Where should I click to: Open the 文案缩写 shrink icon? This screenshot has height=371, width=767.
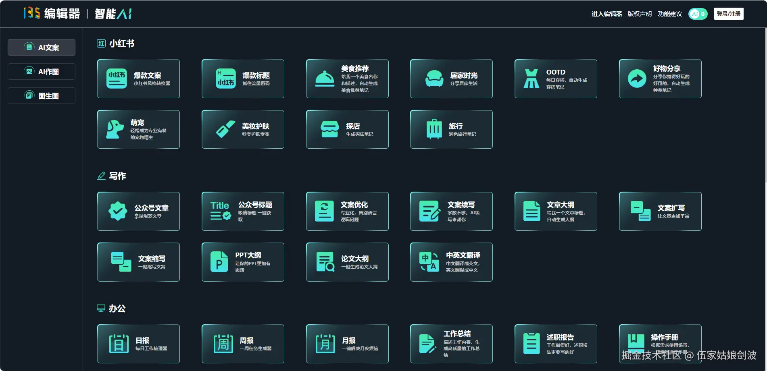[x=121, y=262]
